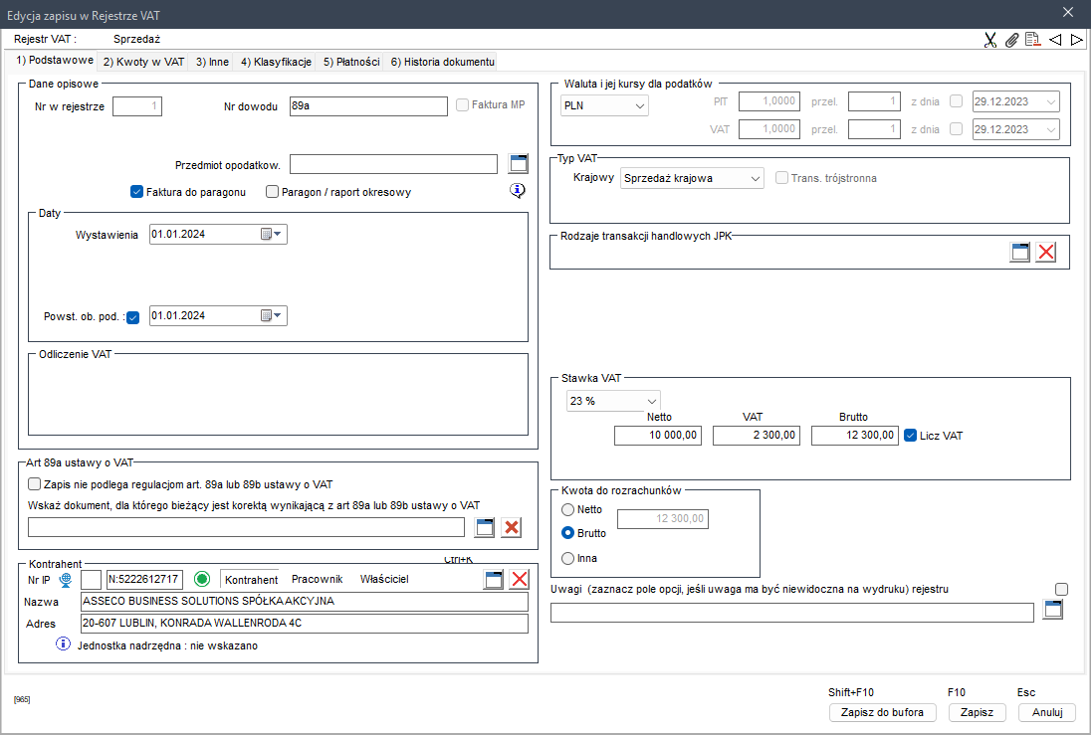Click the info icon beside Jednostka nadrzędna

click(63, 643)
